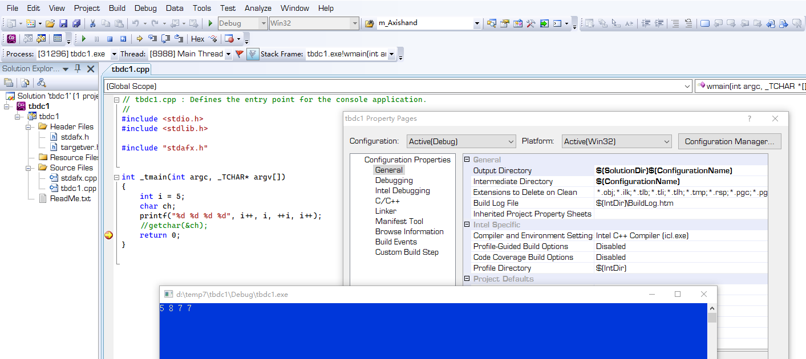Collapse the General property section
The image size is (806, 359).
(467, 160)
